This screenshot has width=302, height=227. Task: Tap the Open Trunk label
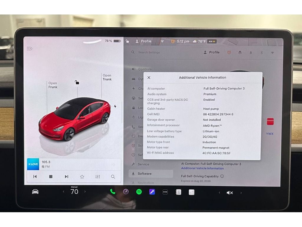point(107,77)
